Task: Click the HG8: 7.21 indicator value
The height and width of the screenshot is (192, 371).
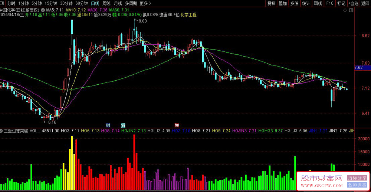Action: 201,131
